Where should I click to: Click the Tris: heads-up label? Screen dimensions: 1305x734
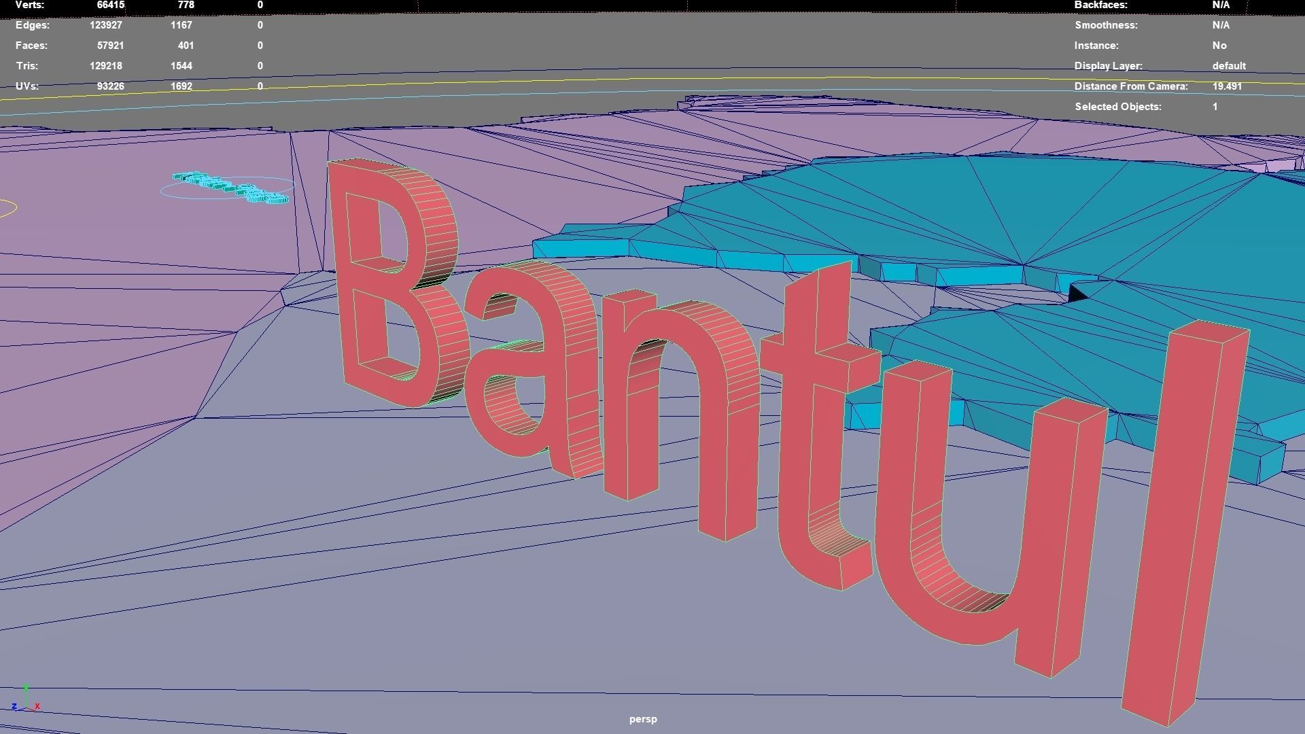pyautogui.click(x=27, y=66)
